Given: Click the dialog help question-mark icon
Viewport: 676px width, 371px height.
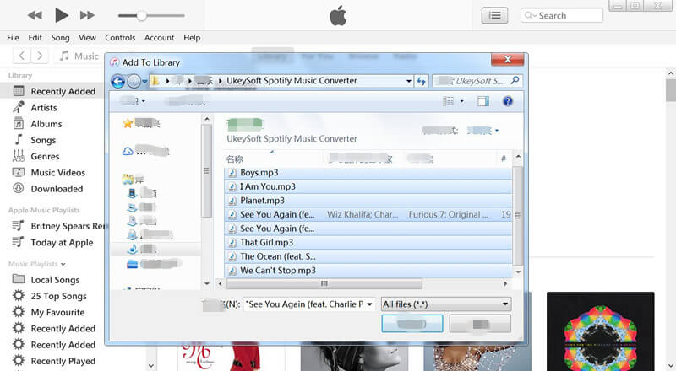Looking at the screenshot, I should click(508, 101).
